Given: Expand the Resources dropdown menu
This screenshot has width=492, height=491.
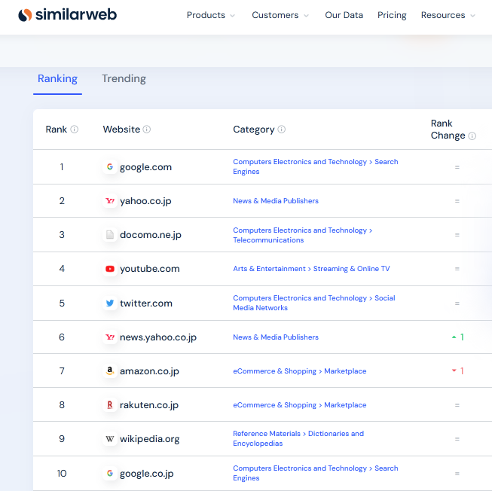Looking at the screenshot, I should click(448, 15).
